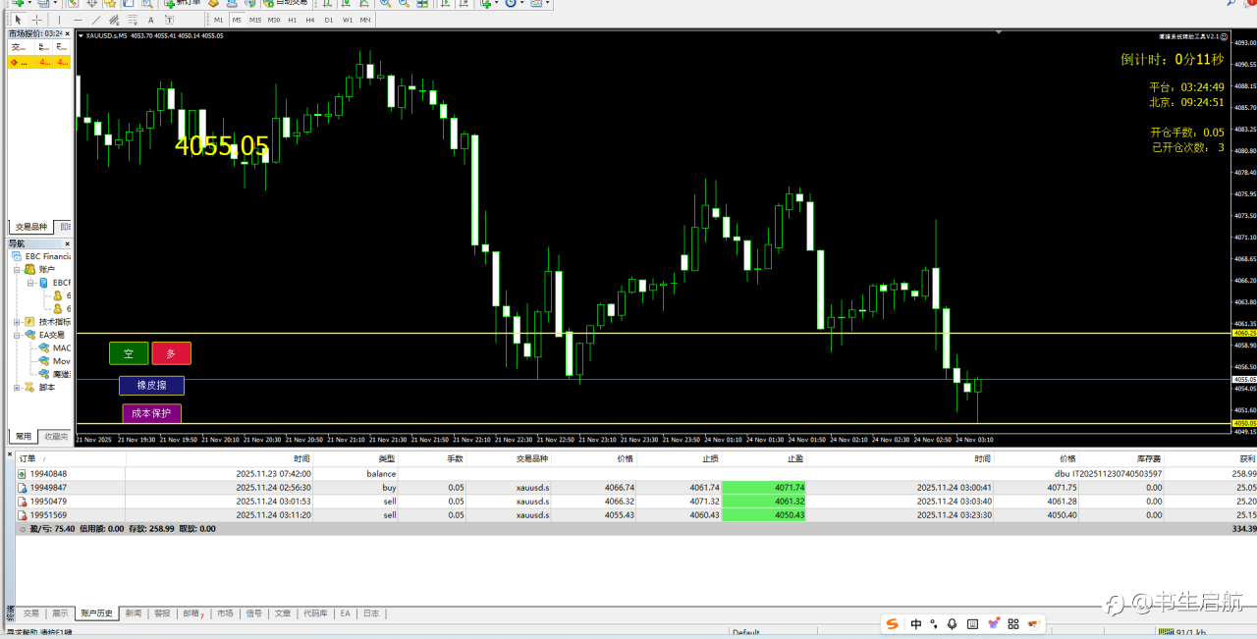Image resolution: width=1257 pixels, height=639 pixels.
Task: Open the keyboard icon in IME bar
Action: (972, 623)
